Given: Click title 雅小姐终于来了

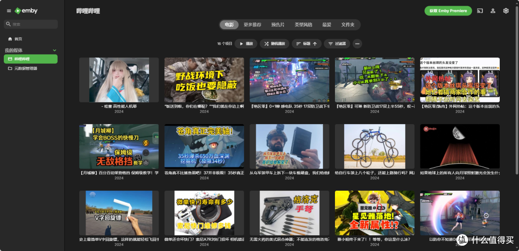Looking at the screenshot, I should tap(375, 240).
